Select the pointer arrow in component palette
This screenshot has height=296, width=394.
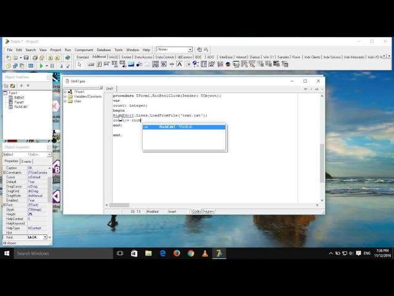tap(79, 65)
